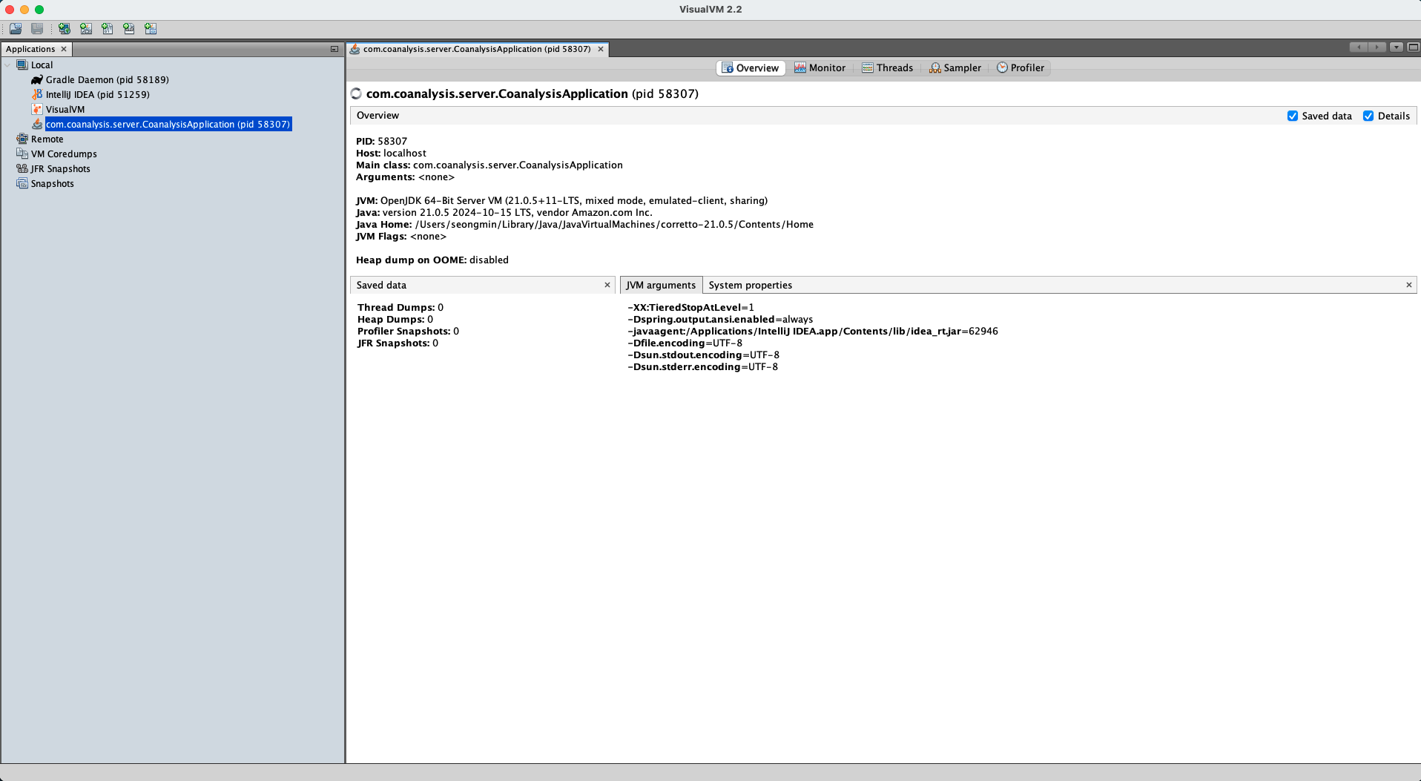The width and height of the screenshot is (1421, 781).
Task: Click the Remote hosts icon in tree
Action: pos(22,139)
